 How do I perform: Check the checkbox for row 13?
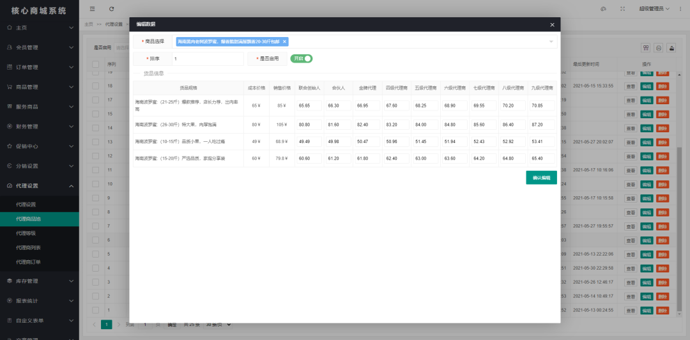(95, 142)
